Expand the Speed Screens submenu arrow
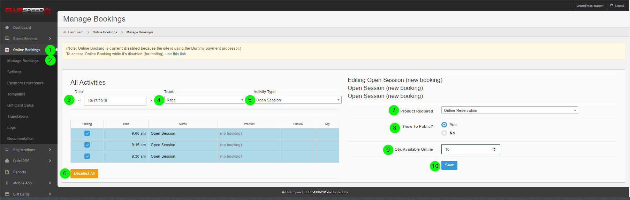 tap(50, 39)
